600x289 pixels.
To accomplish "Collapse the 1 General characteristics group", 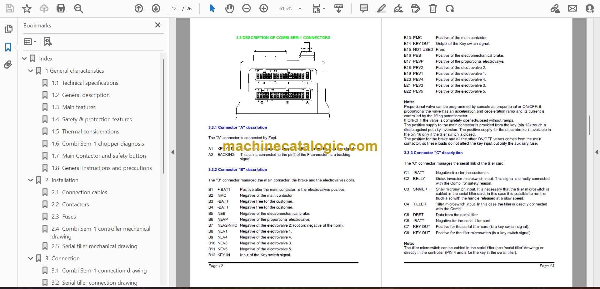I will 31,71.
